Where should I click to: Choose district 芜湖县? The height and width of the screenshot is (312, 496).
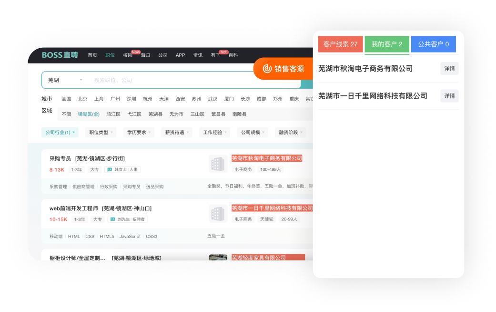(x=155, y=114)
